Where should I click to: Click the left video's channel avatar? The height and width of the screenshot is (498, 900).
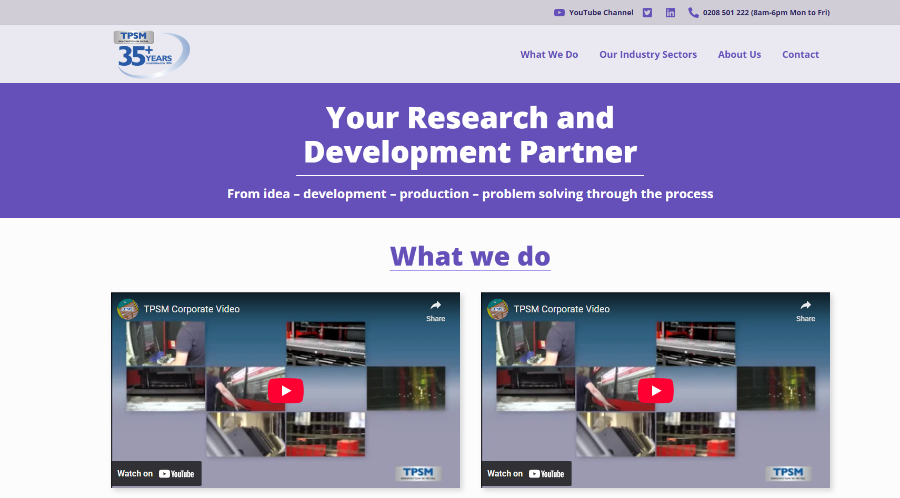point(128,309)
